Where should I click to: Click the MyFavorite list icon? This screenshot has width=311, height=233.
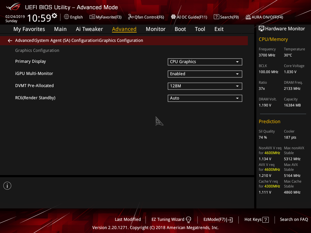click(x=92, y=17)
